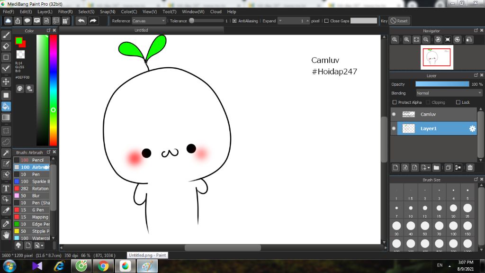This screenshot has height=273, width=485.
Task: Select the Magic Wand tool
Action: pyautogui.click(x=6, y=153)
